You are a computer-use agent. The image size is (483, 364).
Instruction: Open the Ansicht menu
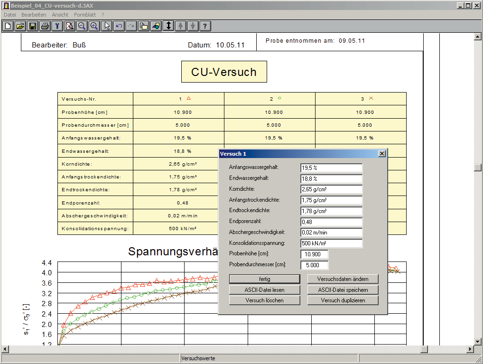[60, 15]
